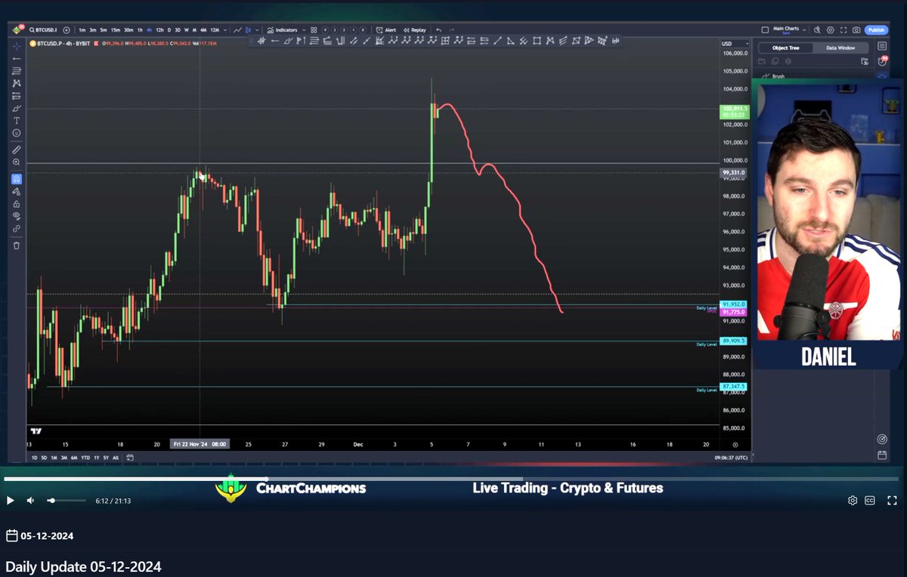This screenshot has width=907, height=577.
Task: Switch to the Data Window tab
Action: (x=840, y=48)
